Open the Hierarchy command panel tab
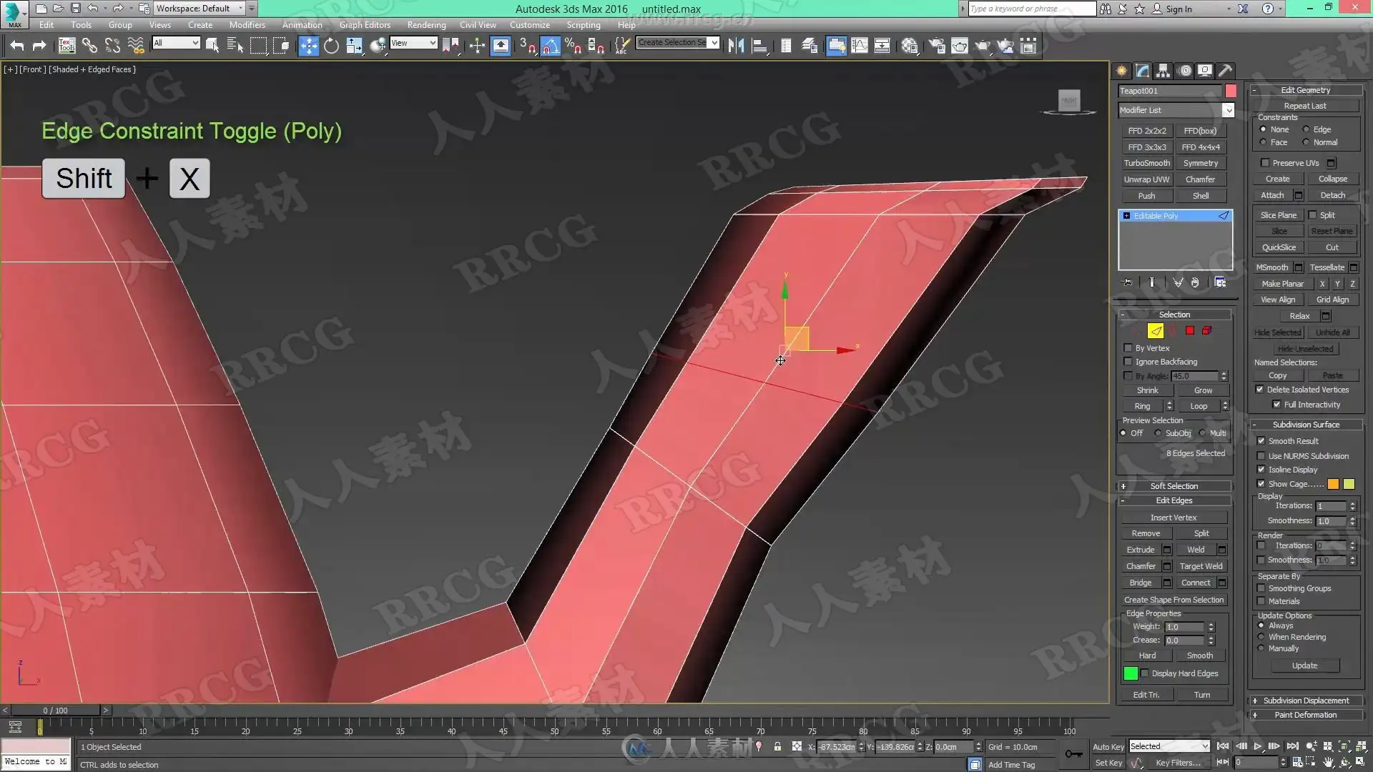This screenshot has width=1373, height=772. (x=1163, y=70)
